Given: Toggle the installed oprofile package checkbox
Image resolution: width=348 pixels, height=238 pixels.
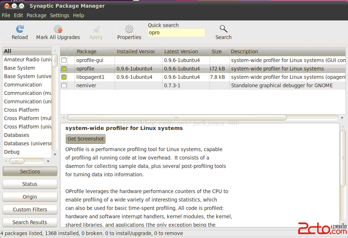Looking at the screenshot, I should (x=64, y=69).
